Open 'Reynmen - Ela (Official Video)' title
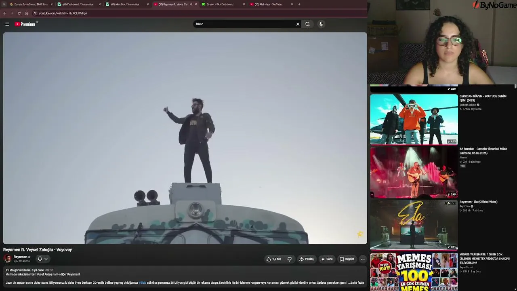517x291 pixels. coord(478,202)
